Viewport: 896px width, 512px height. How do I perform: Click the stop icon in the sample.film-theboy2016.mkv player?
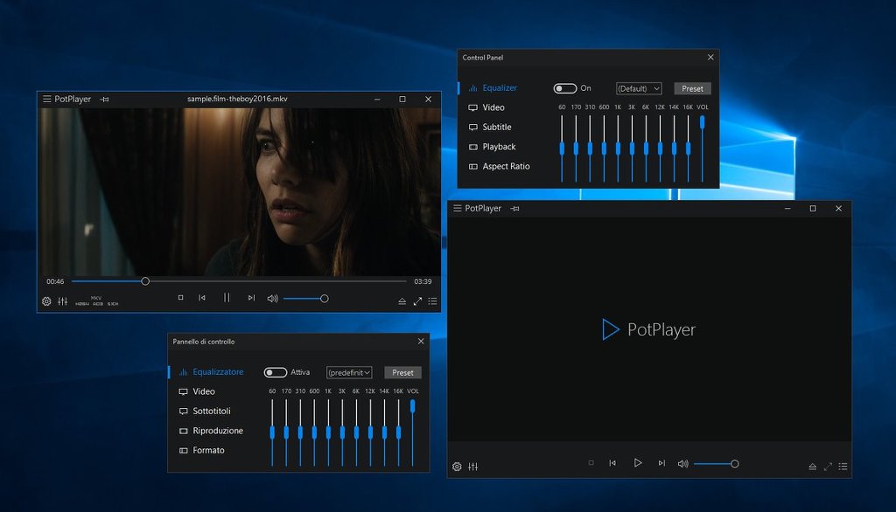(x=180, y=298)
